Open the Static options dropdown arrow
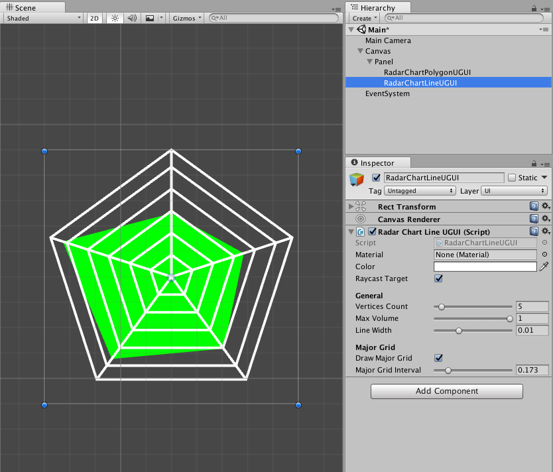The height and width of the screenshot is (472, 553). [544, 177]
